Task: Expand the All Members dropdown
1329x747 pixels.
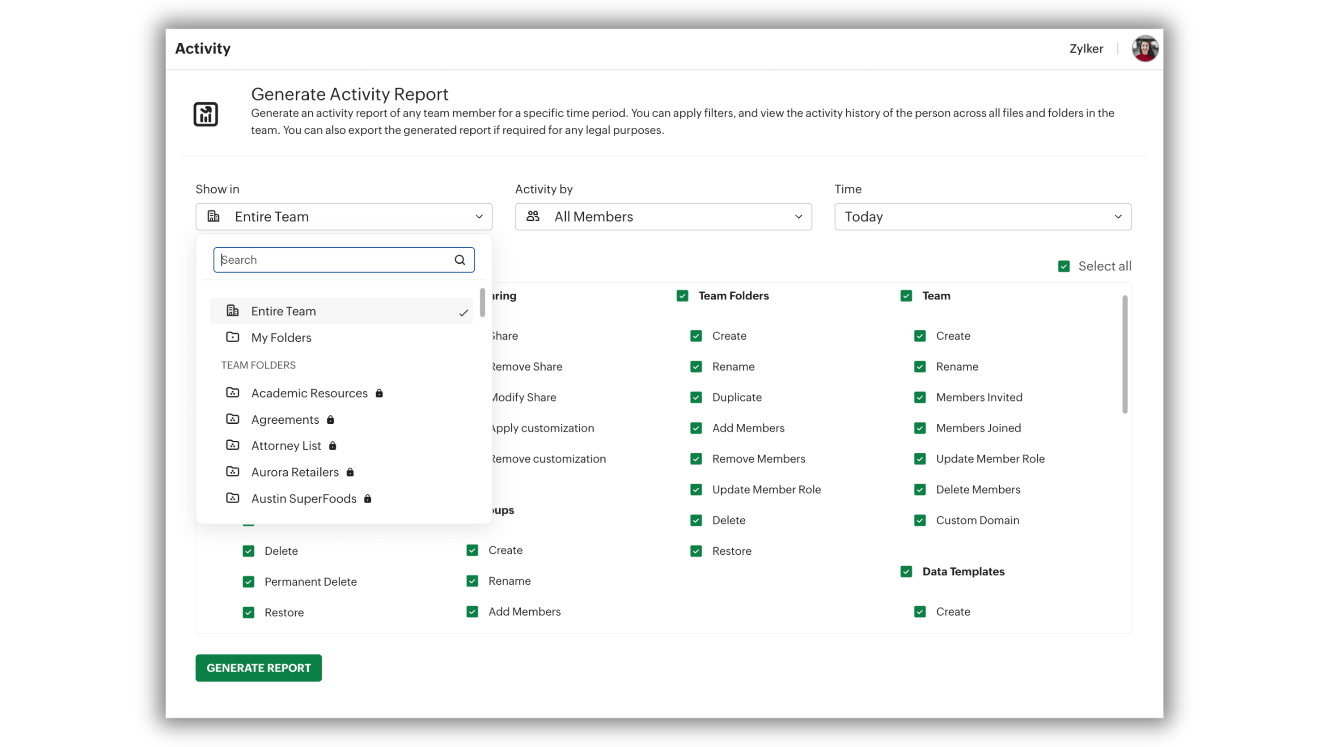Action: (x=663, y=217)
